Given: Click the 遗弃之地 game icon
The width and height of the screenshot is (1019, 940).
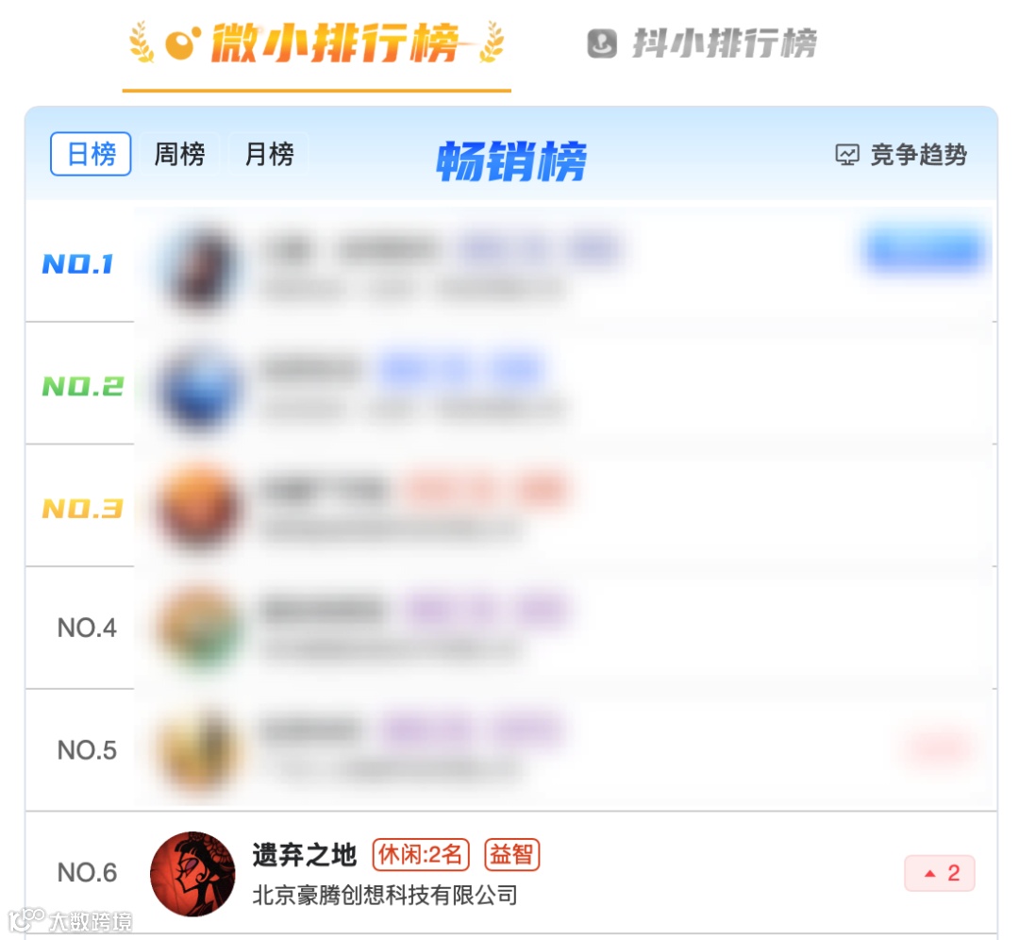Looking at the screenshot, I should [192, 874].
